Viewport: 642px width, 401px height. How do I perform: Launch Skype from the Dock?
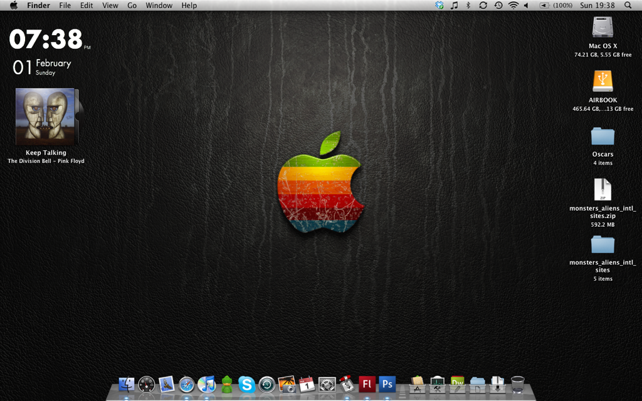[247, 385]
